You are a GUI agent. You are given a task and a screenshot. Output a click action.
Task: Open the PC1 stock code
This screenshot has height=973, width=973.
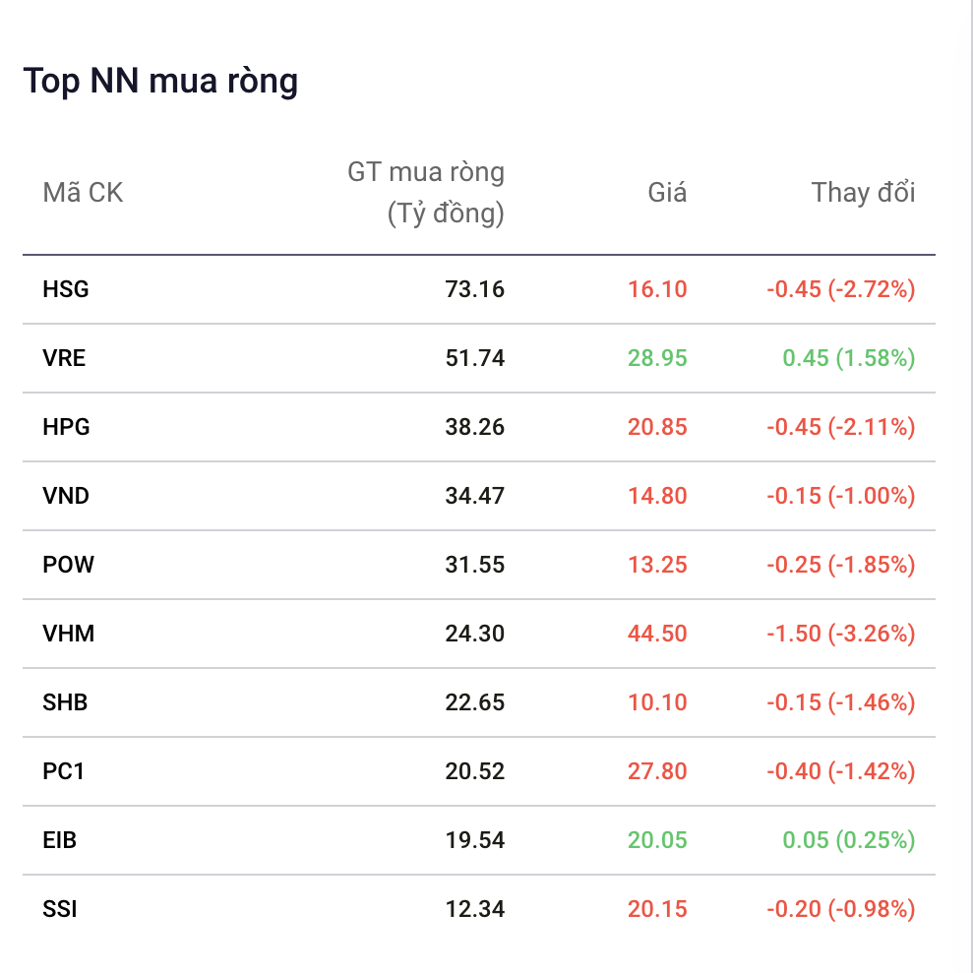[63, 771]
